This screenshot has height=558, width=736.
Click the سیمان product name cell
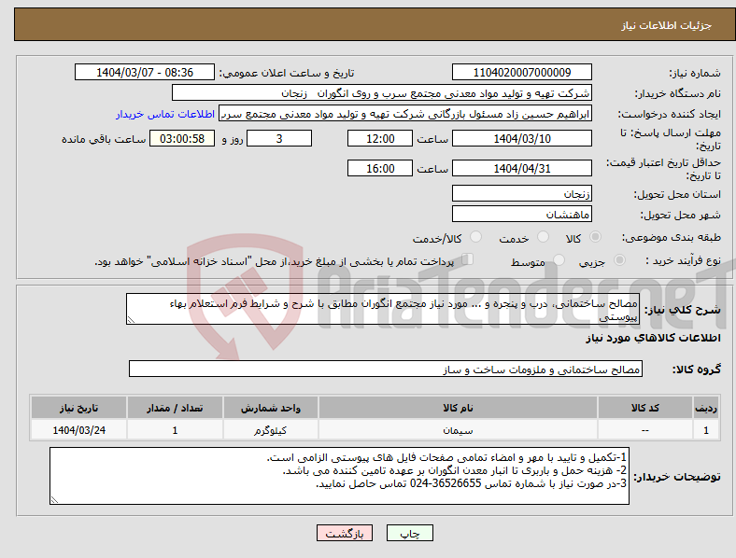click(458, 430)
